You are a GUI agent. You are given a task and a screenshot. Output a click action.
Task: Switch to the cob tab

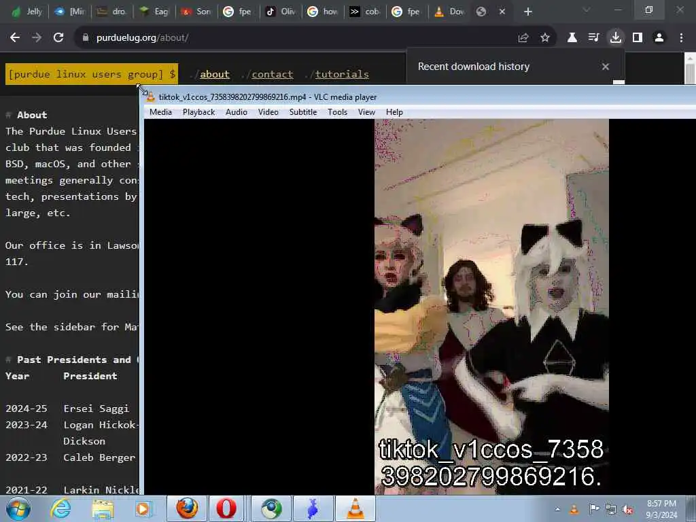coord(365,12)
